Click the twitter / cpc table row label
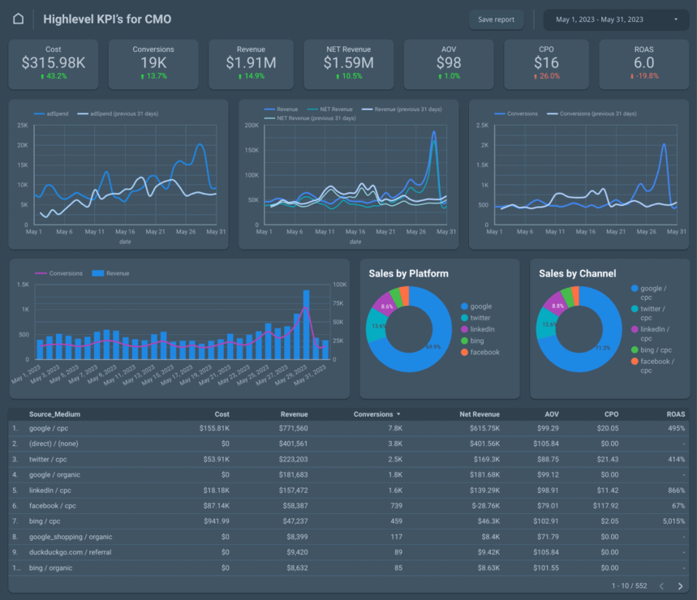Screen dimensions: 697x600 click(48, 459)
